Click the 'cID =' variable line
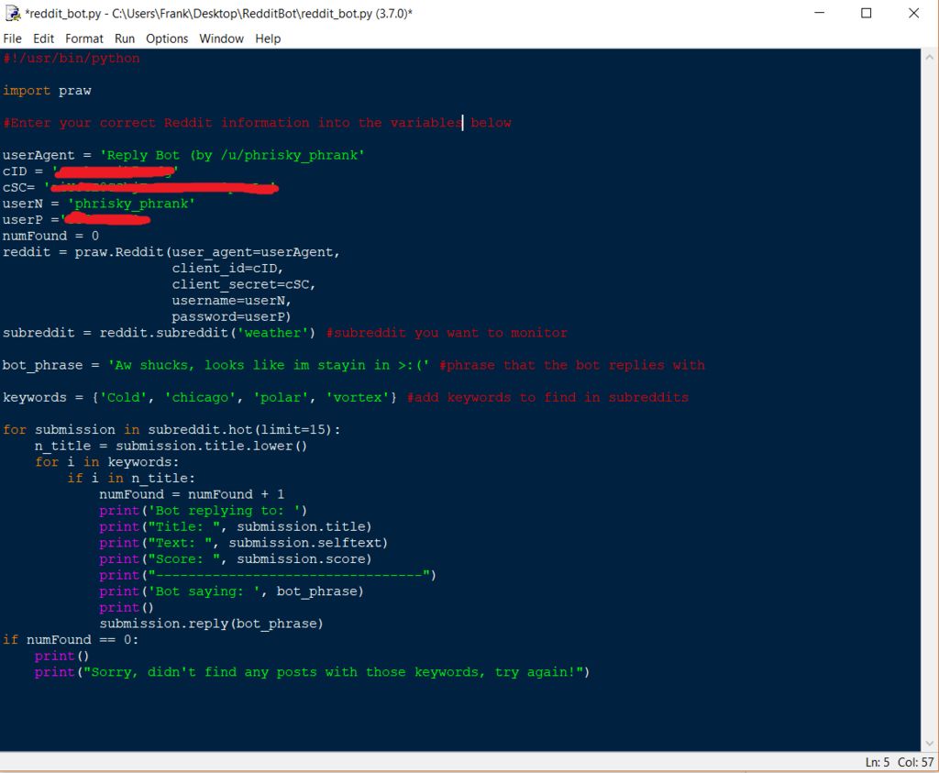The image size is (939, 773). [90, 171]
